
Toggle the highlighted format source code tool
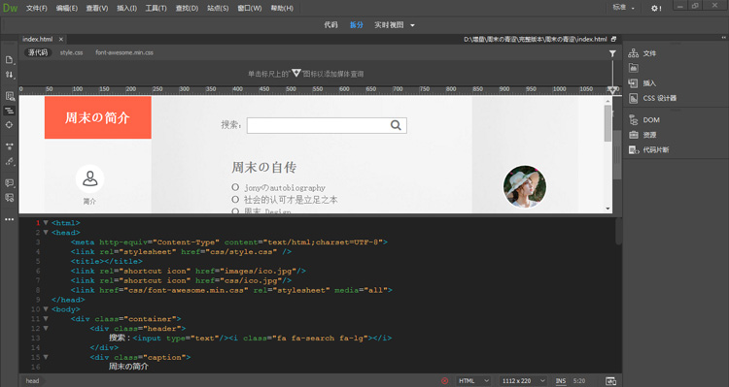10,111
